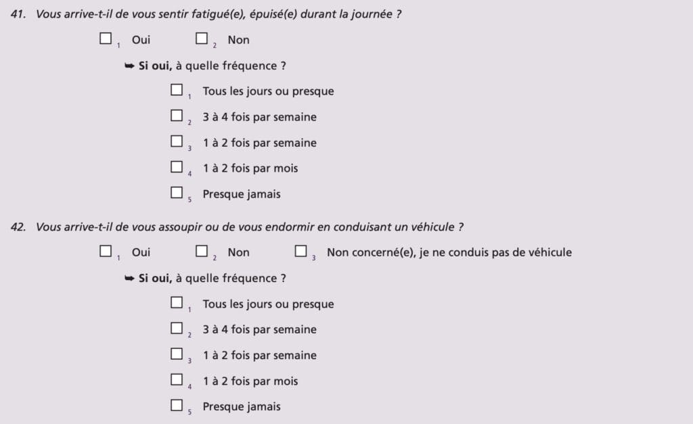Image resolution: width=693 pixels, height=424 pixels.
Task: Check "Non" for question 42 about driving
Action: 202,252
